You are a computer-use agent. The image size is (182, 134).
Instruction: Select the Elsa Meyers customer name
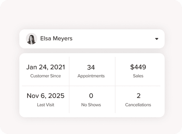56,38
